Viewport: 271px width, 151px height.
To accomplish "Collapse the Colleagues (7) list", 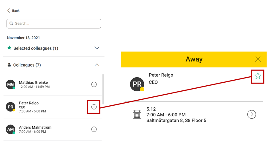I will 97,65.
